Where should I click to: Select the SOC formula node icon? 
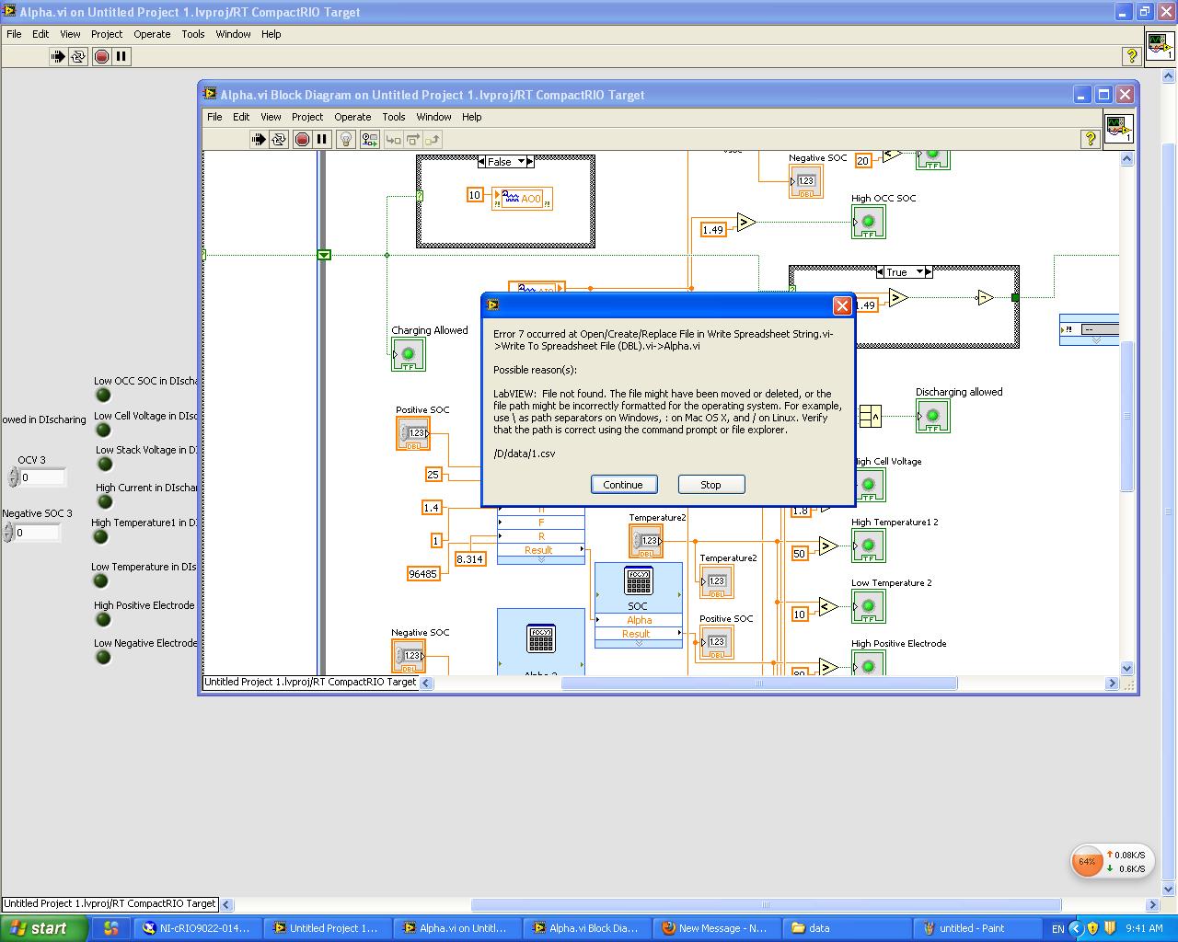click(x=638, y=581)
